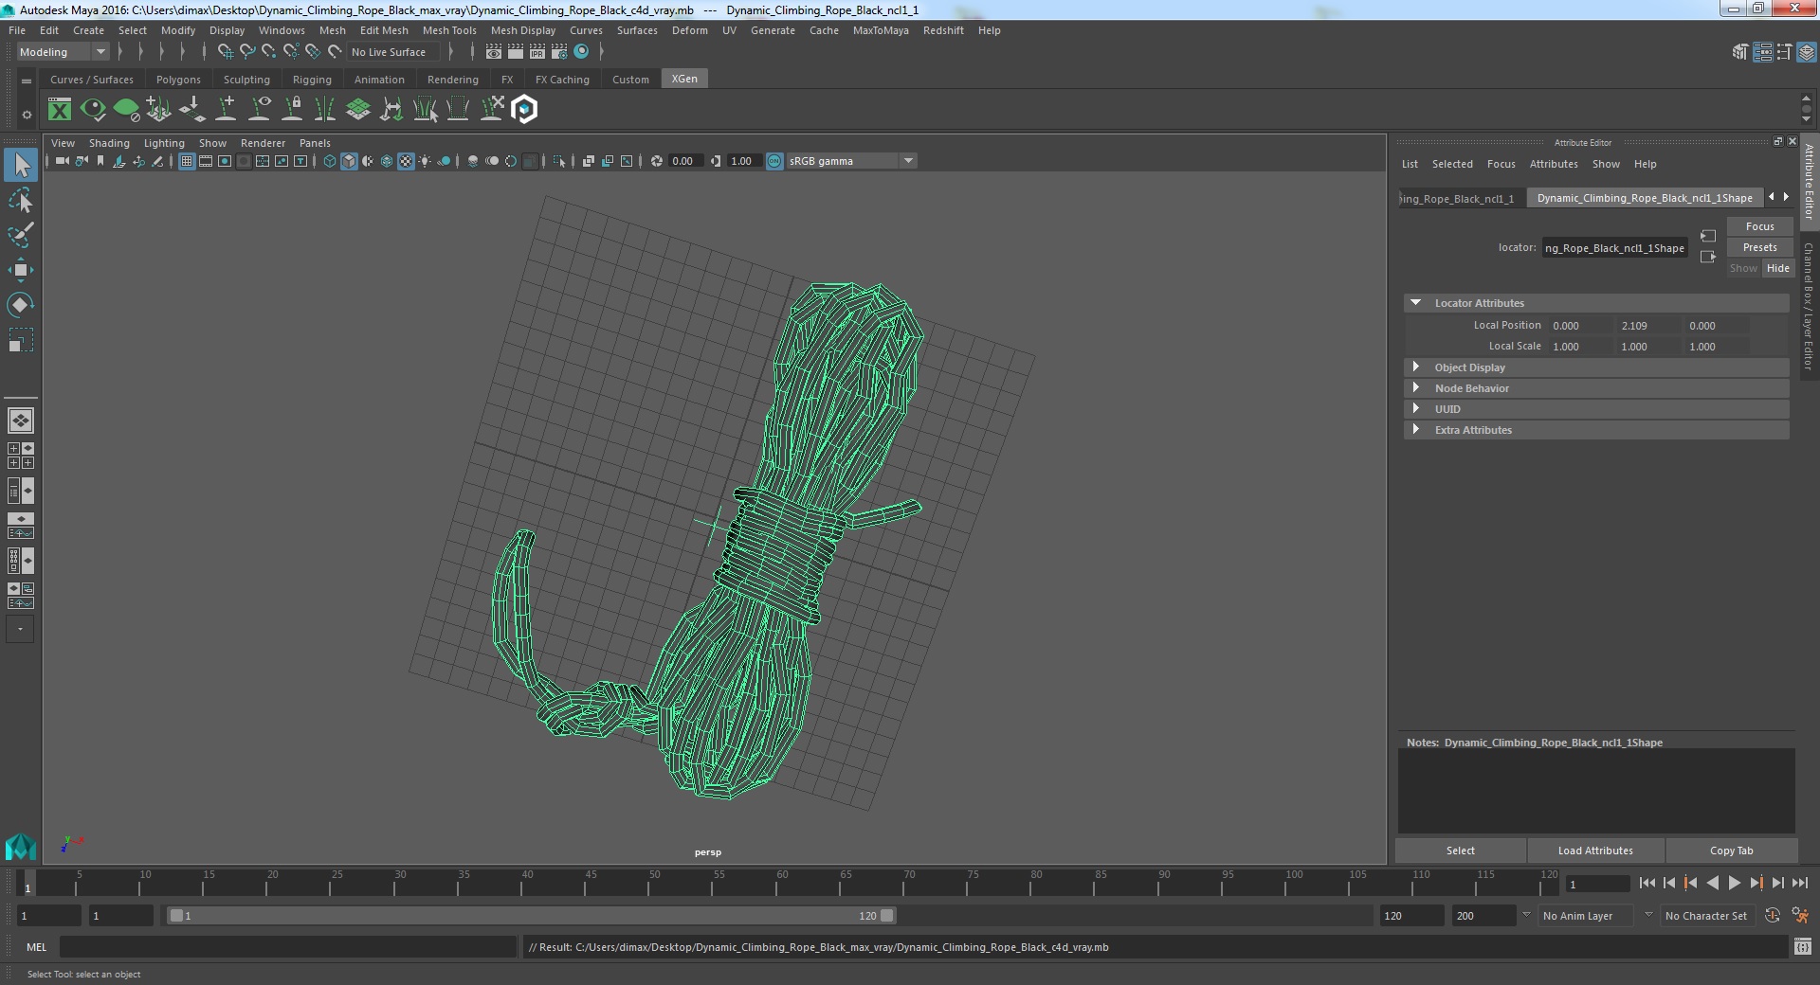Viewport: 1820px width, 985px height.
Task: Click the white hexagon shelf icon
Action: [525, 110]
